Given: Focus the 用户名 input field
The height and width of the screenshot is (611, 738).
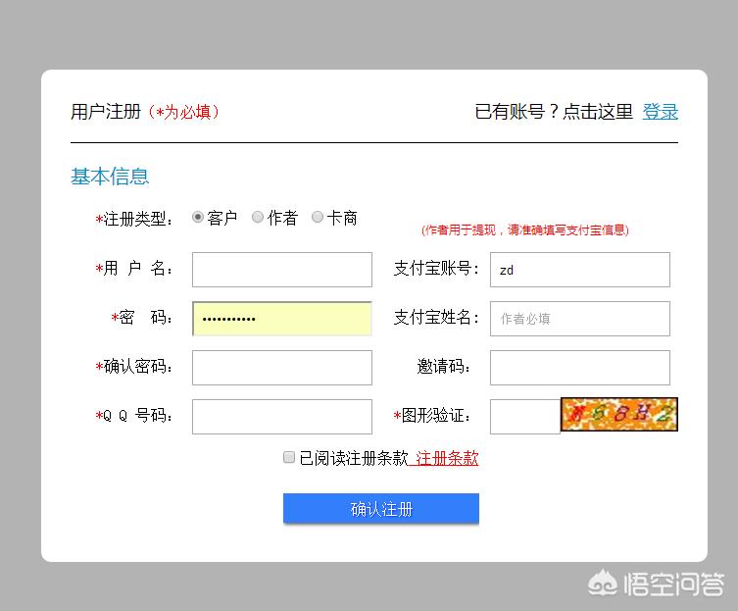Looking at the screenshot, I should point(282,270).
